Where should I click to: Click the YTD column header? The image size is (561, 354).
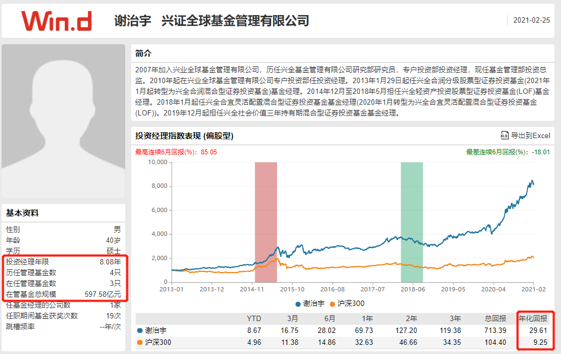pyautogui.click(x=254, y=318)
